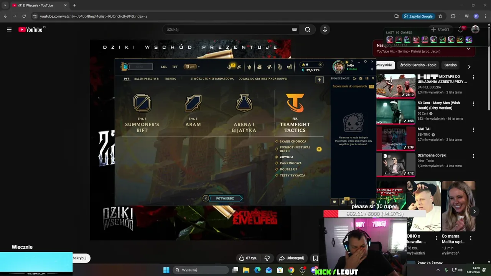
Task: Expand the playlist panel chevron
Action: pos(468,49)
